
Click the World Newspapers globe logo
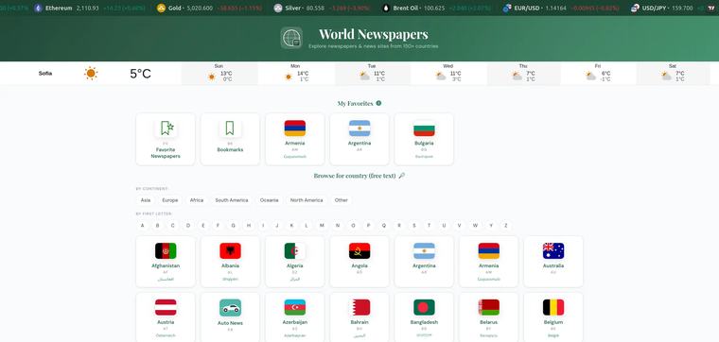pos(291,38)
